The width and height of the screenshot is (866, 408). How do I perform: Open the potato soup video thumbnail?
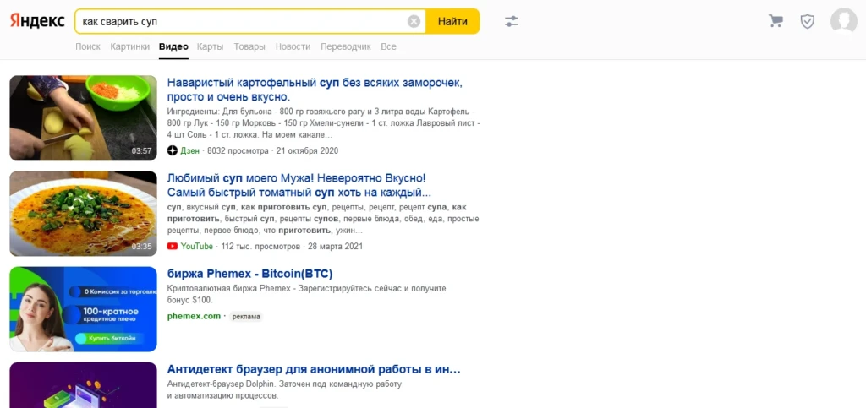click(84, 118)
